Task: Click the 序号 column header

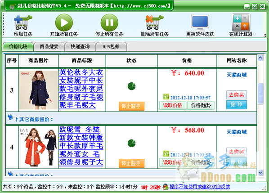Action: pos(12,61)
